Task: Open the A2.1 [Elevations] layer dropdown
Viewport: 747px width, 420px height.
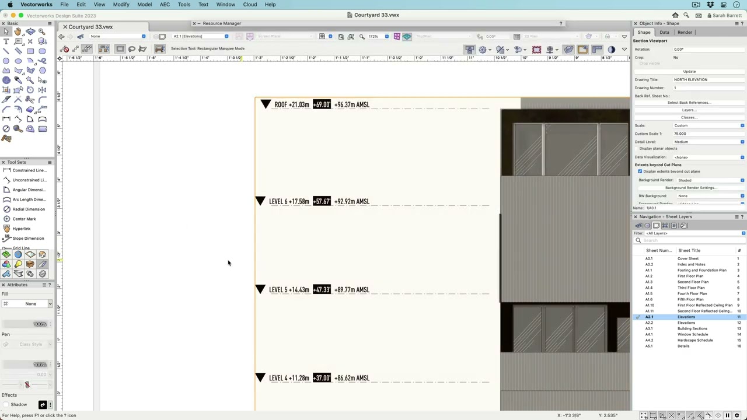Action: [x=200, y=36]
